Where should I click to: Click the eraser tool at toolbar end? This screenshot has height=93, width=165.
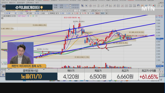[x=162, y=6]
